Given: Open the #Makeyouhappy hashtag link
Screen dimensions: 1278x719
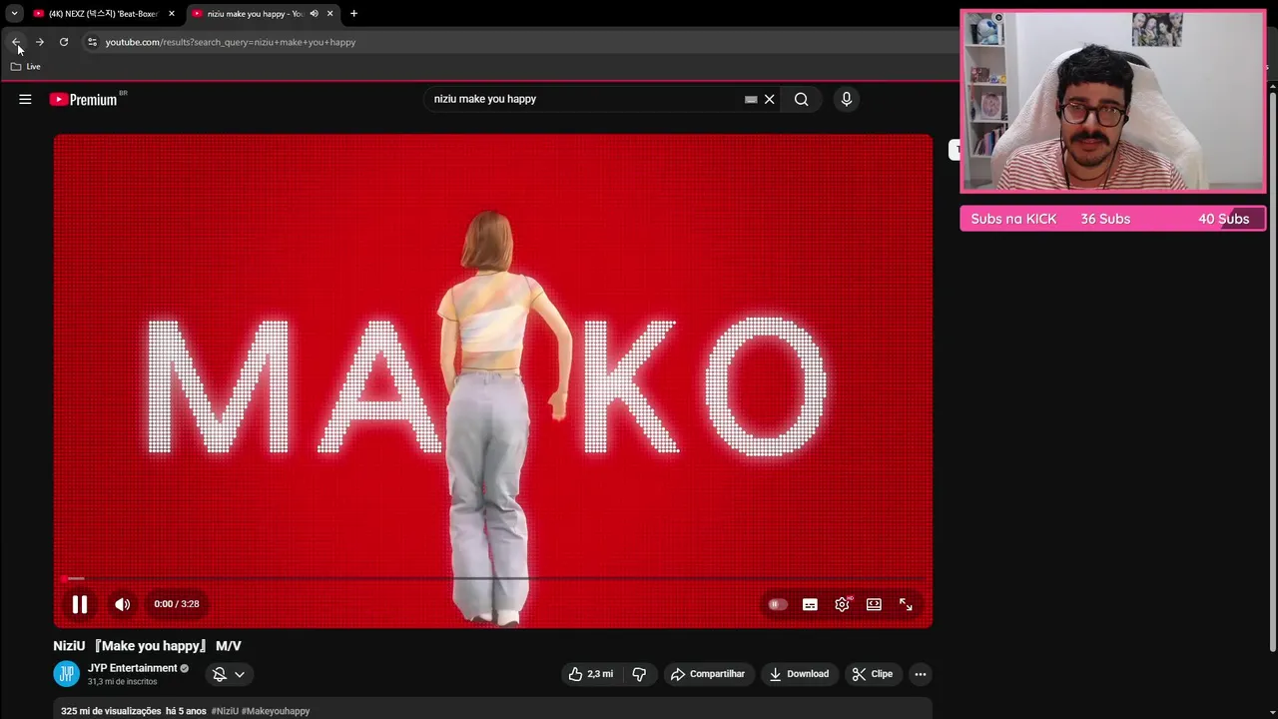Looking at the screenshot, I should [276, 711].
